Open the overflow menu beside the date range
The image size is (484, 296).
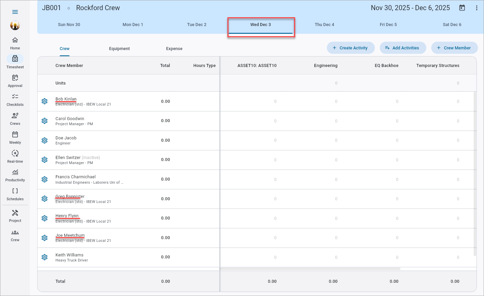click(477, 7)
